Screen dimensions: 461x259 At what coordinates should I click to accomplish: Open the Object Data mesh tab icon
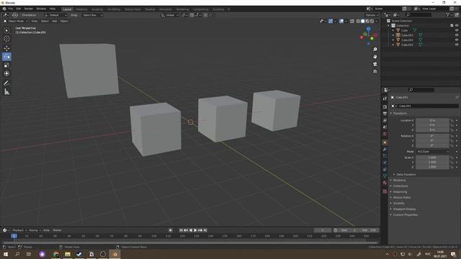pyautogui.click(x=385, y=176)
